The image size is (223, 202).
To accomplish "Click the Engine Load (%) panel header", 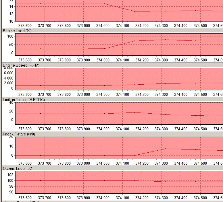I will (17, 30).
